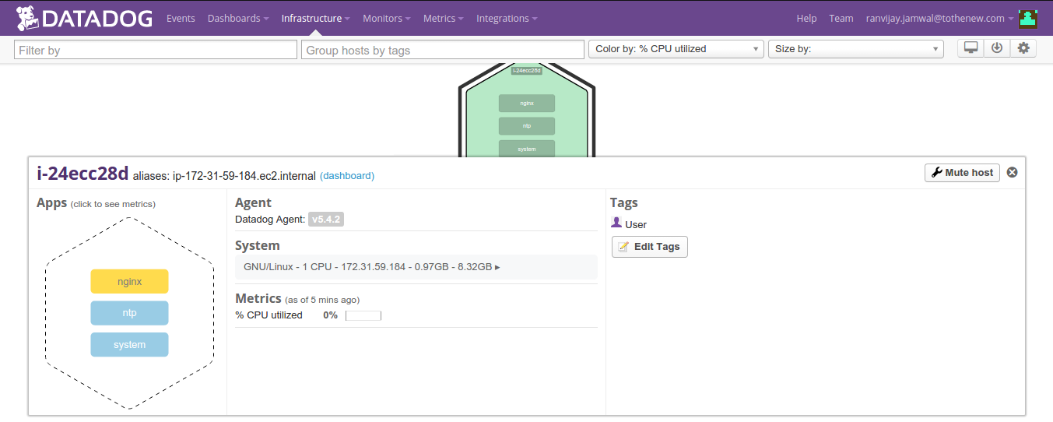
Task: Open the Dashboards menu
Action: click(x=238, y=18)
